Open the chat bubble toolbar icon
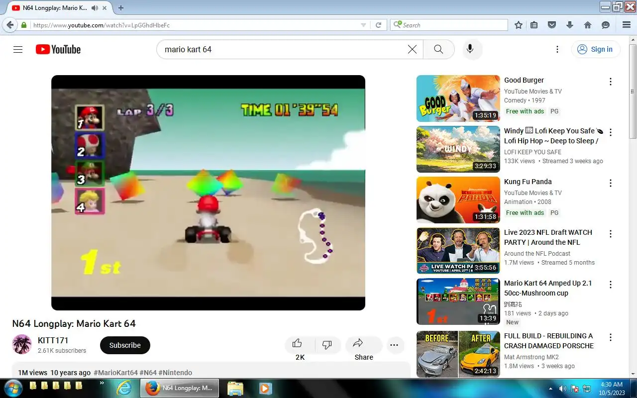The image size is (637, 398). 606,25
